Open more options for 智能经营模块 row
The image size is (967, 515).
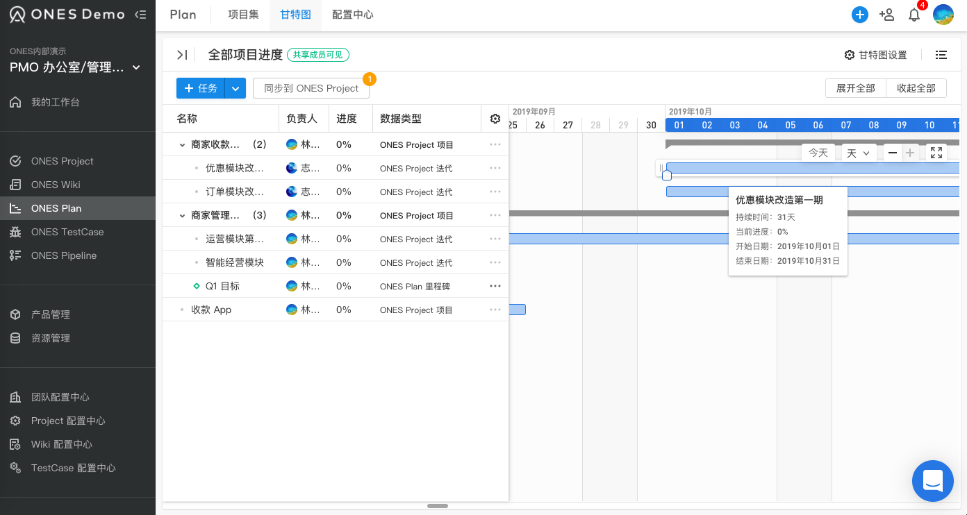point(495,262)
